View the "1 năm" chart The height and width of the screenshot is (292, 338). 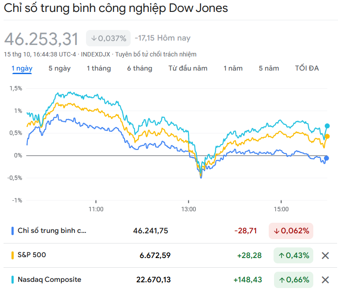pyautogui.click(x=233, y=68)
